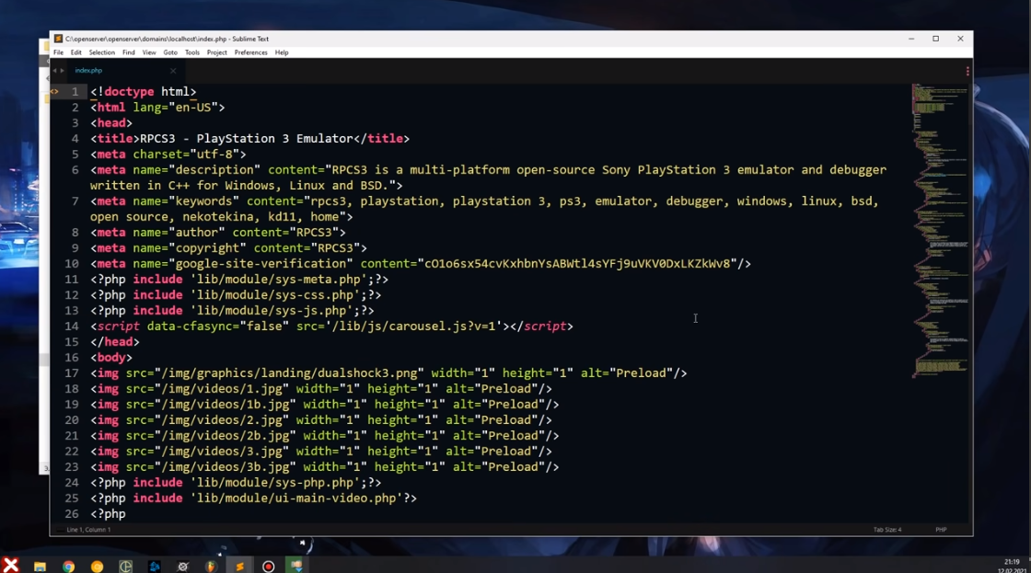Open the Goto menu
The height and width of the screenshot is (573, 1031).
(170, 52)
